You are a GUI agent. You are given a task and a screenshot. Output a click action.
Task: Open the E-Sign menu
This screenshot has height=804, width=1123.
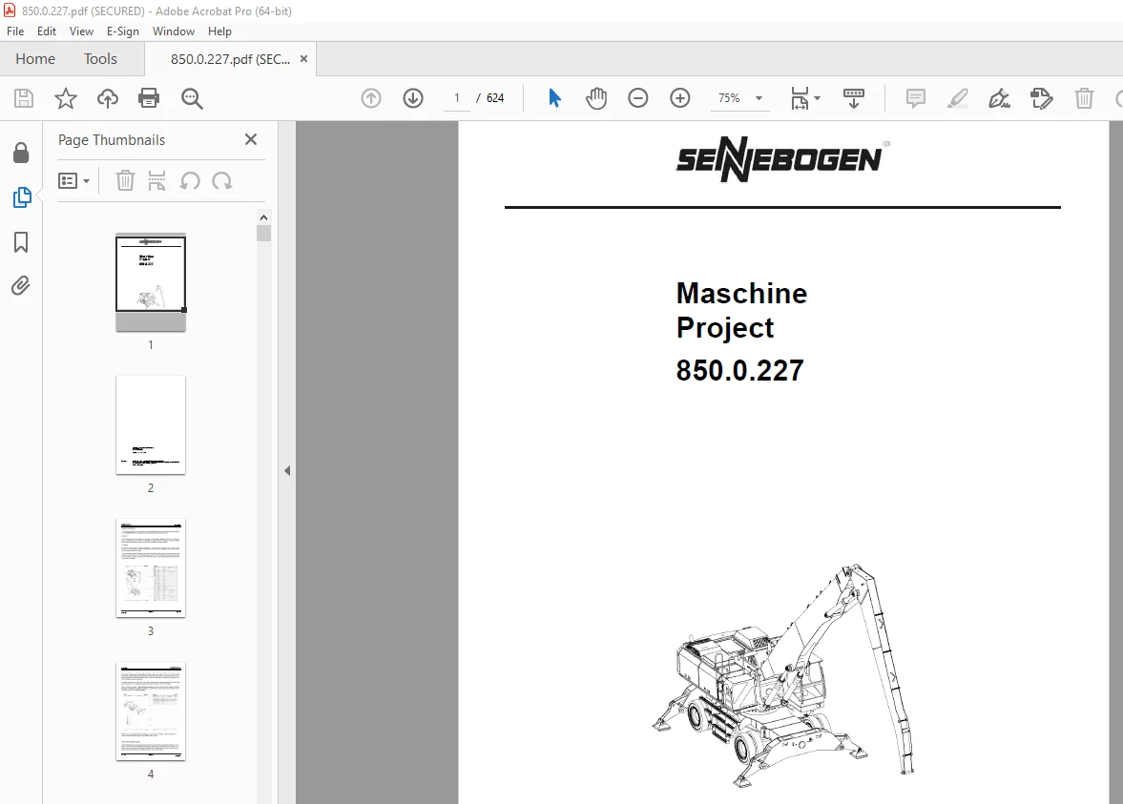pyautogui.click(x=122, y=31)
